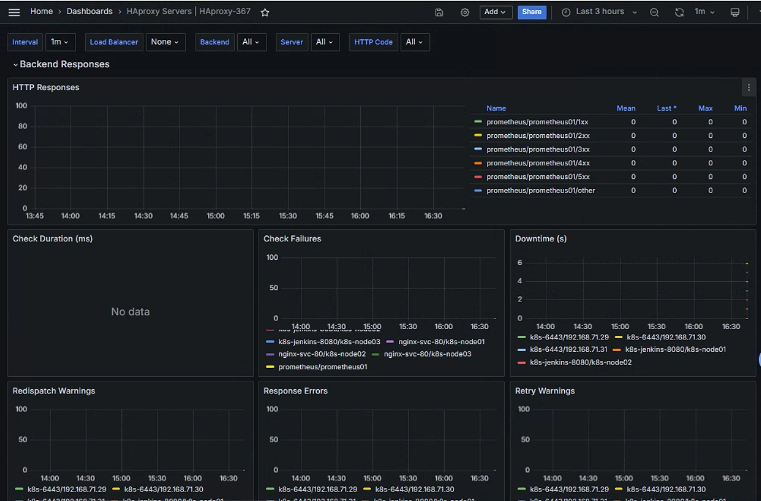Toggle prometheus01/5xx series visibility in legend
The width and height of the screenshot is (761, 501).
538,177
